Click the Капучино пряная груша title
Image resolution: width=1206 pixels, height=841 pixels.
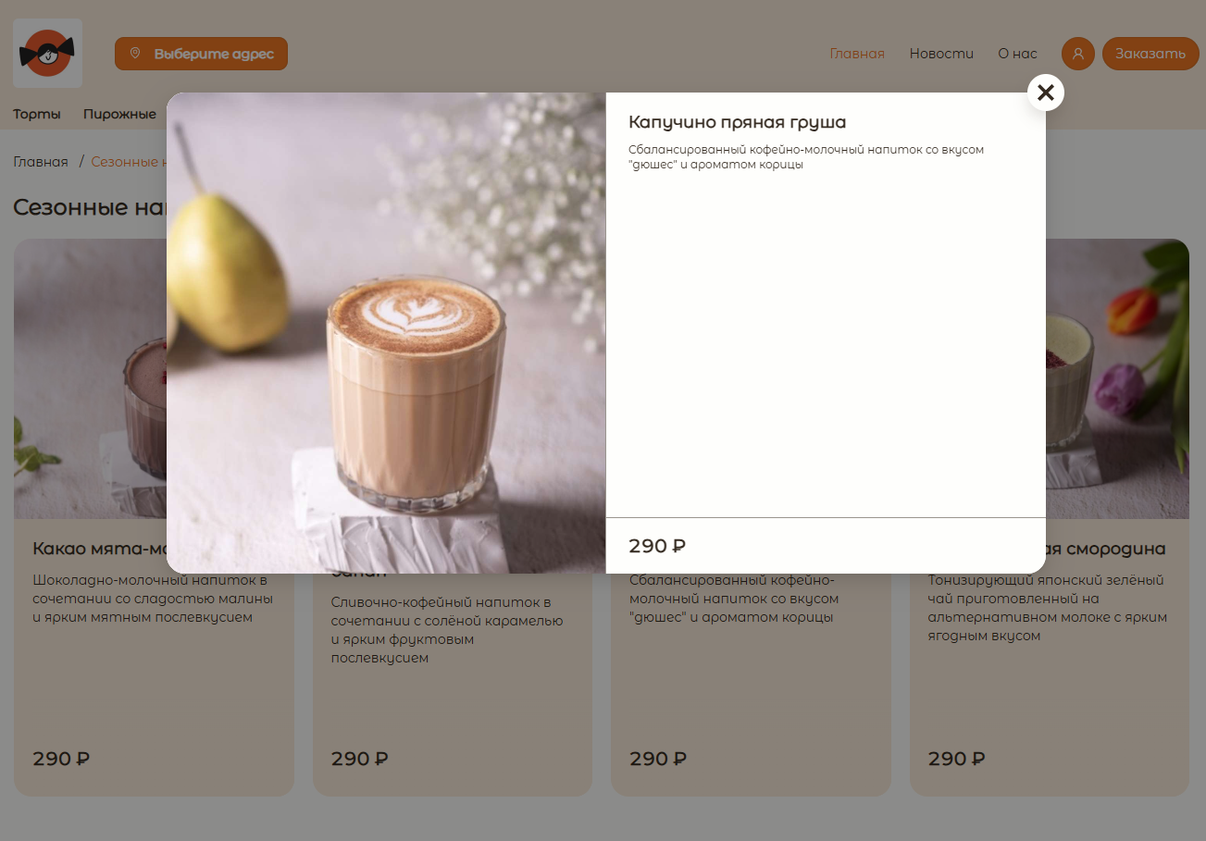pos(738,122)
